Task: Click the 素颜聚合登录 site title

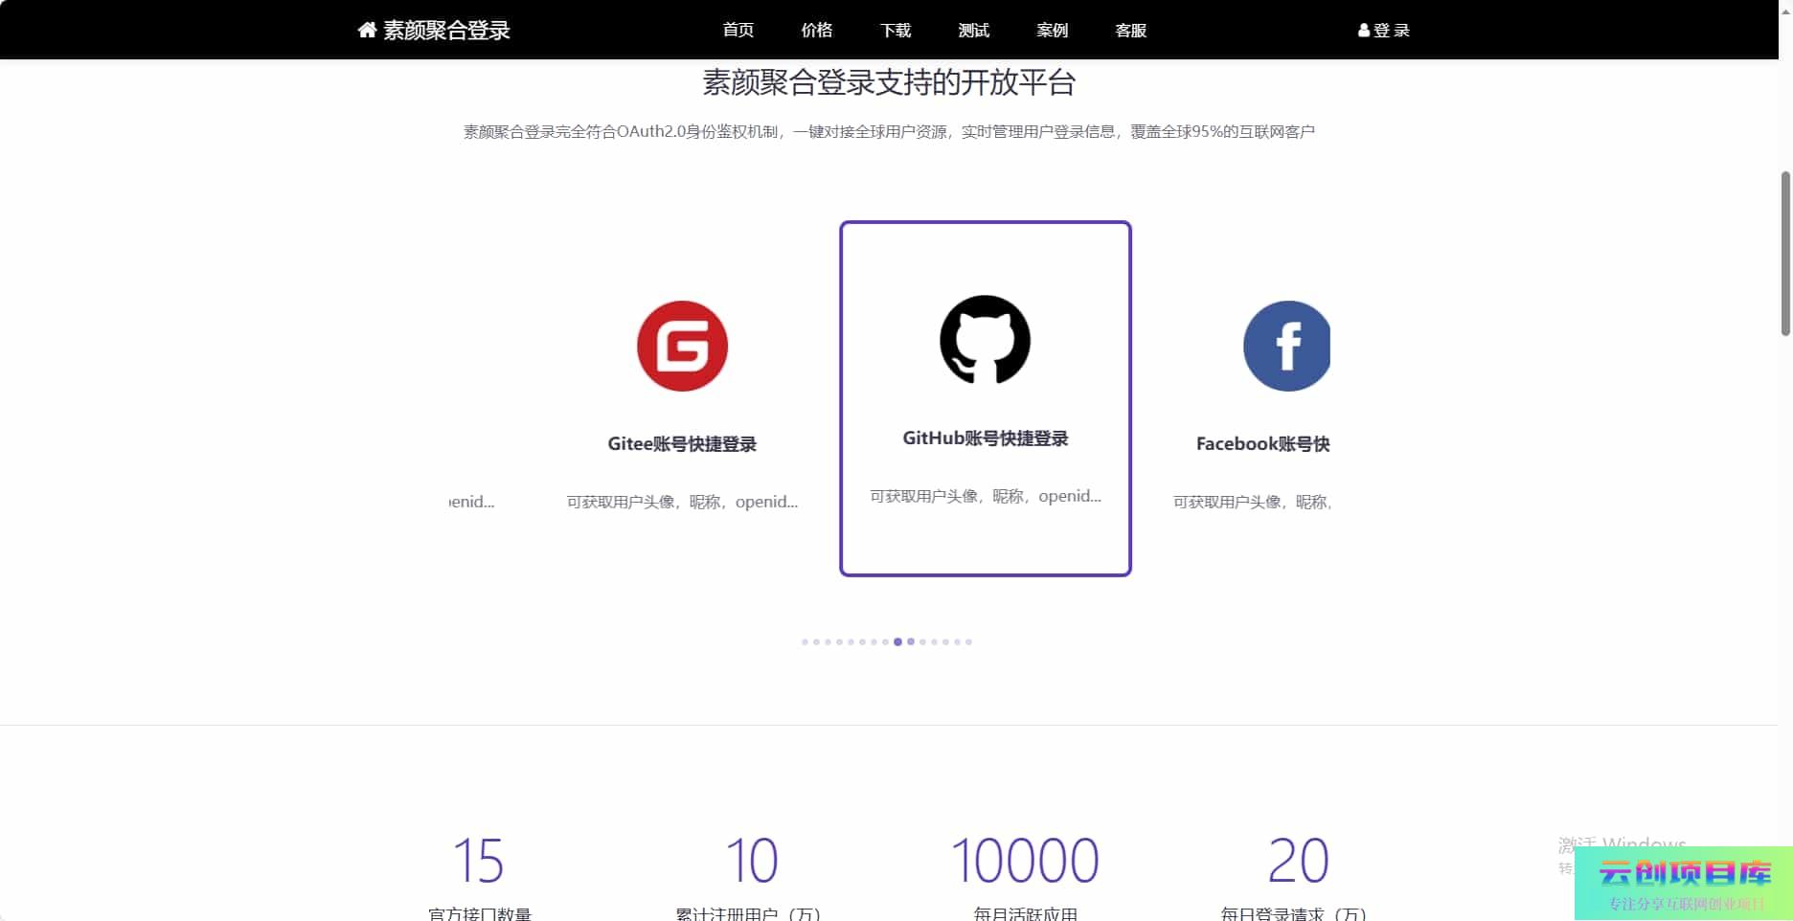Action: point(446,31)
